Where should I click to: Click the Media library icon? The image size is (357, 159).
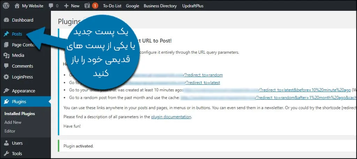pyautogui.click(x=6, y=55)
